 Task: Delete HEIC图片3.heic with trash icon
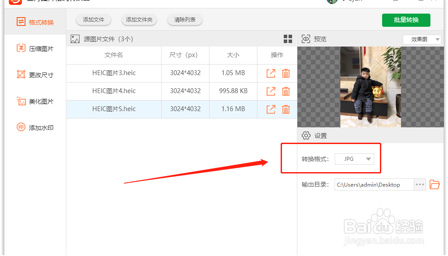click(x=286, y=73)
